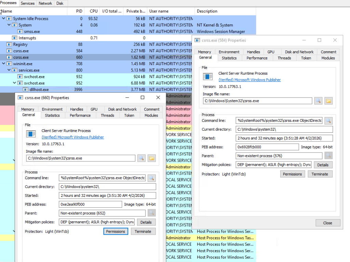This screenshot has width=350, height=262.
Task: Sort processes by the CPU column header
Action: point(93,11)
